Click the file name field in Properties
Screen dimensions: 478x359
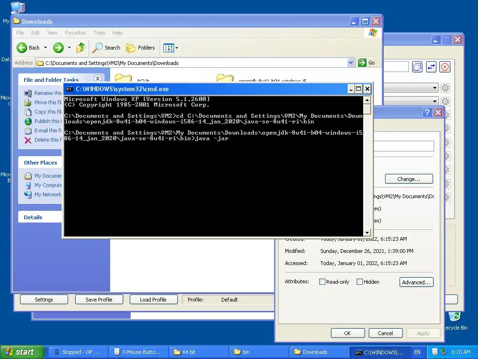coord(404,146)
